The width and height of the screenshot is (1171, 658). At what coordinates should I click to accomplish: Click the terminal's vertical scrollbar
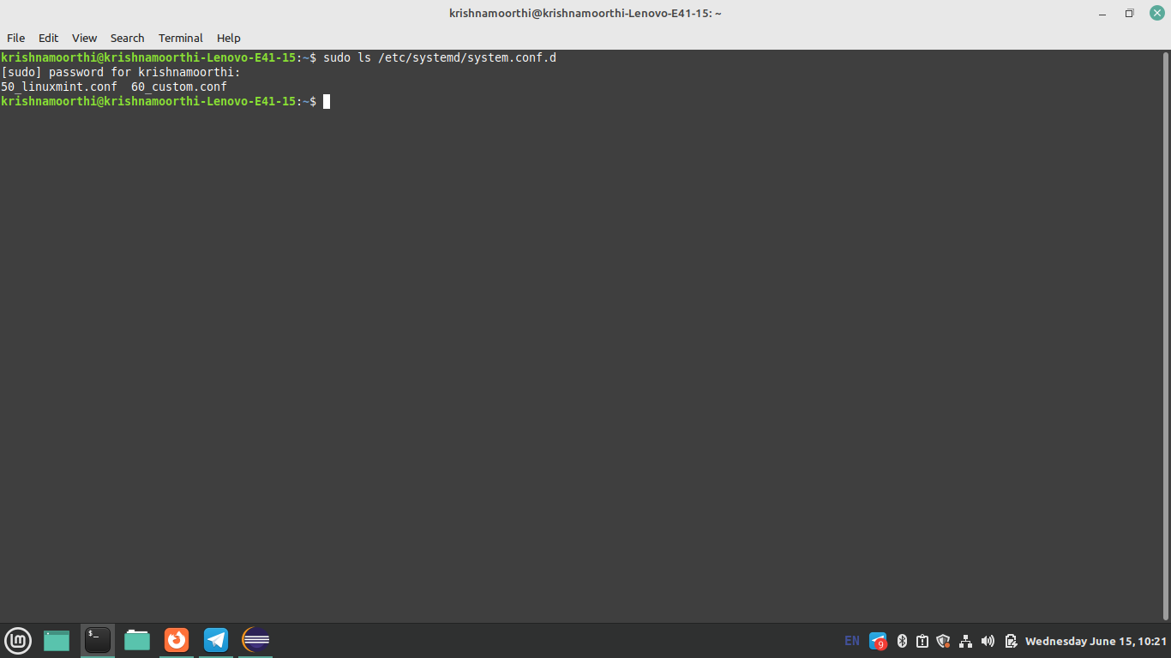point(1165,334)
